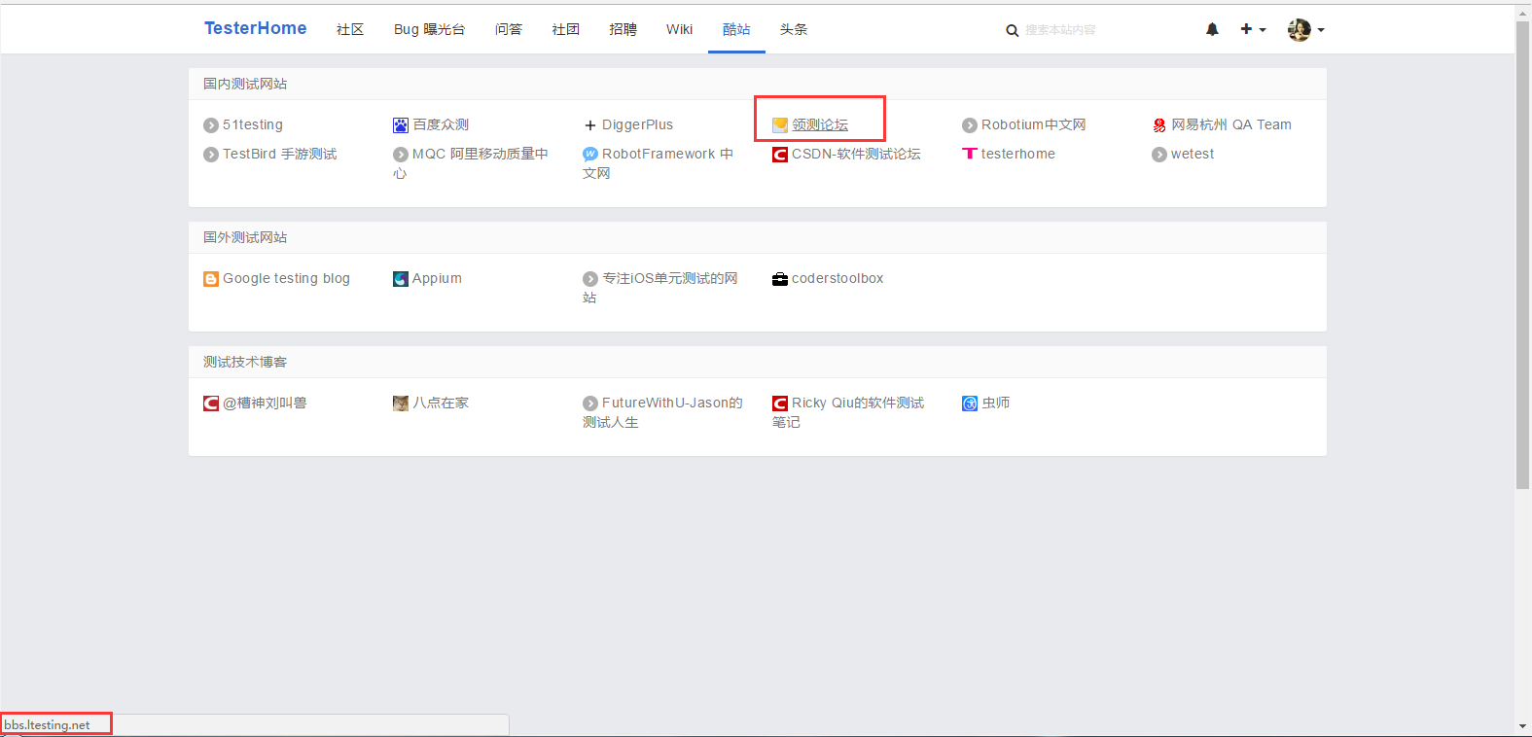Open the coderstoolbox link

pyautogui.click(x=837, y=278)
